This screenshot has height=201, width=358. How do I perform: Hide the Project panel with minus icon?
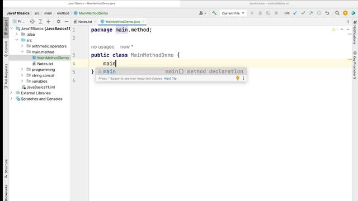tap(67, 21)
